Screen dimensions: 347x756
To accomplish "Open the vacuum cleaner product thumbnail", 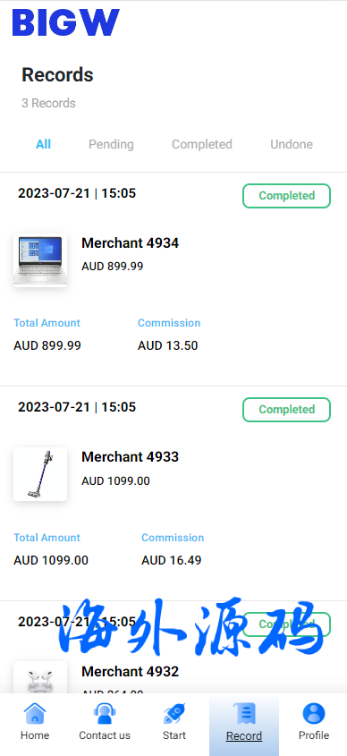I will 40,474.
